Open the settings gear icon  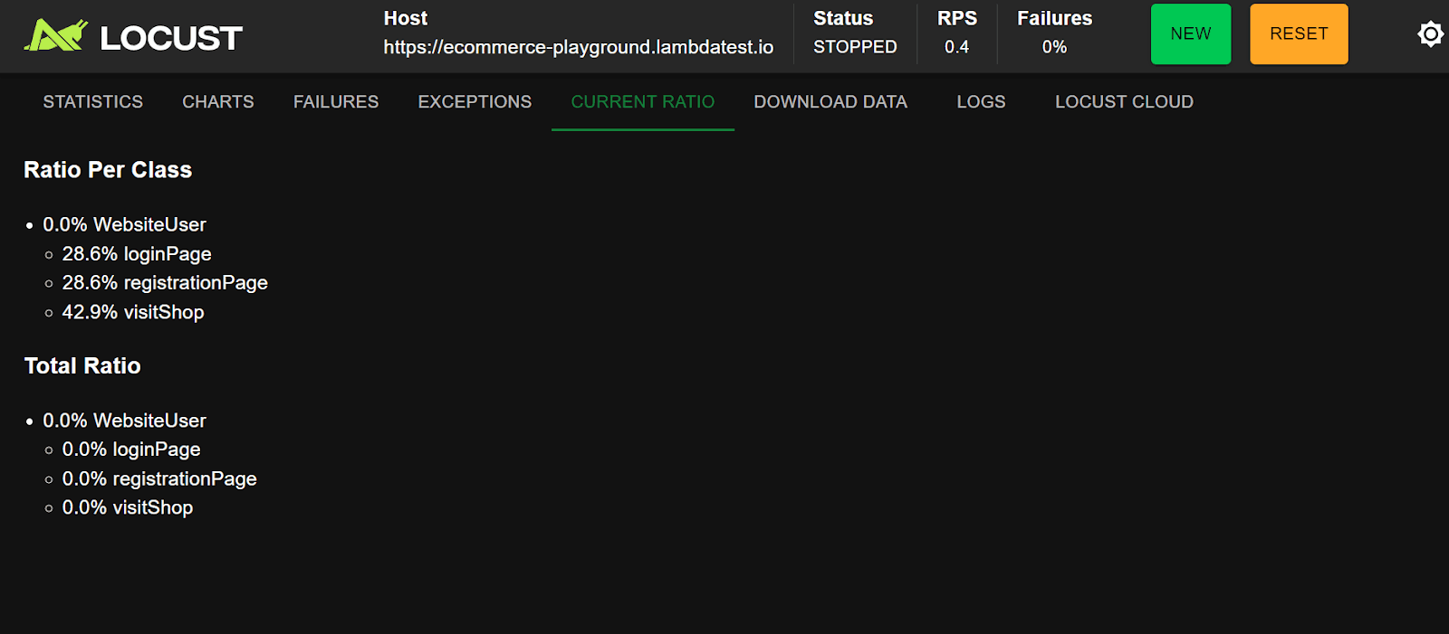tap(1429, 33)
